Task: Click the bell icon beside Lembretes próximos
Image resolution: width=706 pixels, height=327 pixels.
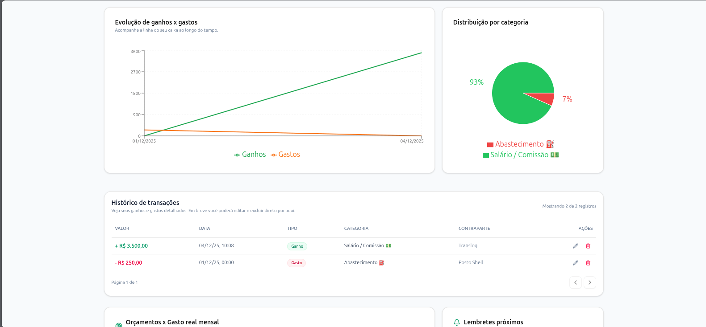Action: tap(457, 322)
